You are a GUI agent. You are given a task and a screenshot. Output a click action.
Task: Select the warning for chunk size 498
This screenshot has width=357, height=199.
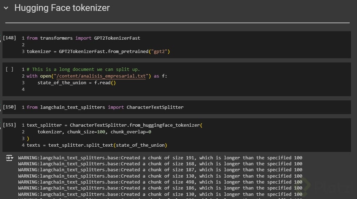[x=160, y=182]
